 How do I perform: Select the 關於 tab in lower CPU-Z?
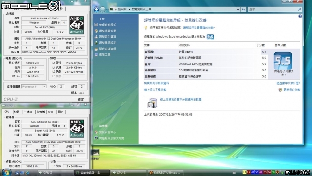60,112
